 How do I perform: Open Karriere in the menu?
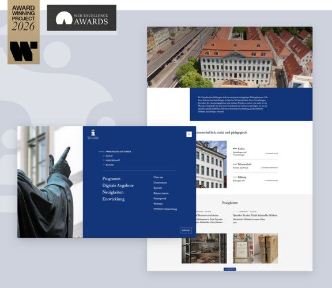click(158, 188)
